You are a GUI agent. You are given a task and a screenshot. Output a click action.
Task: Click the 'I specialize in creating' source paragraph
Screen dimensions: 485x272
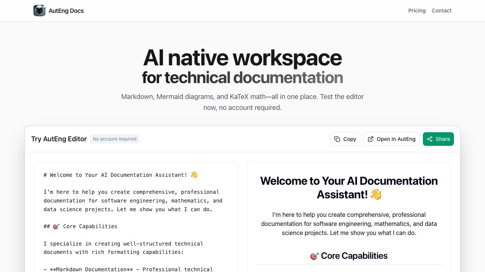pyautogui.click(x=124, y=248)
